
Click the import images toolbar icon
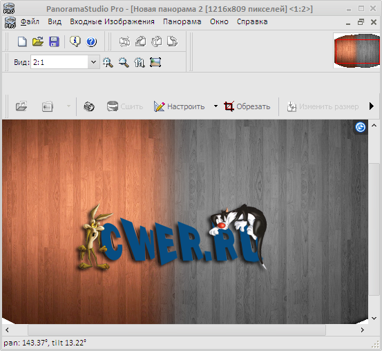coord(21,106)
